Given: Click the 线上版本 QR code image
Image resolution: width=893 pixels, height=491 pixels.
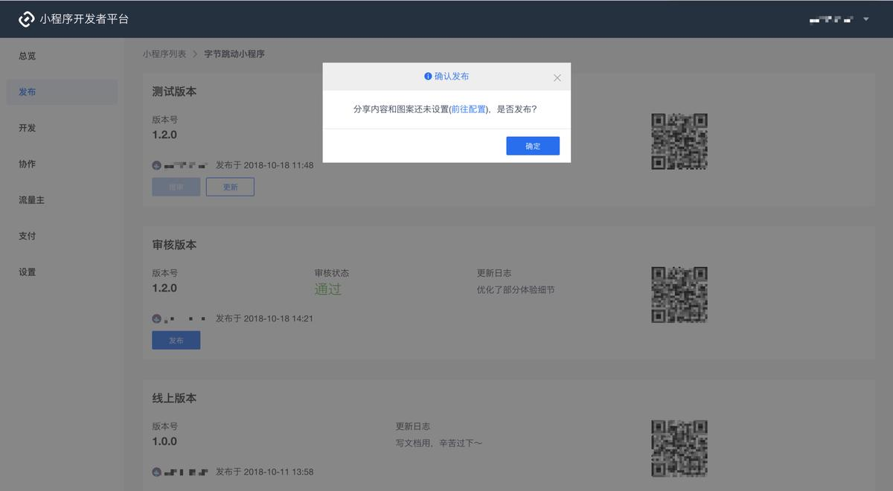Looking at the screenshot, I should click(678, 448).
